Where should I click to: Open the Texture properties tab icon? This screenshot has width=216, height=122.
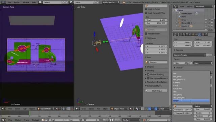tap(203, 35)
